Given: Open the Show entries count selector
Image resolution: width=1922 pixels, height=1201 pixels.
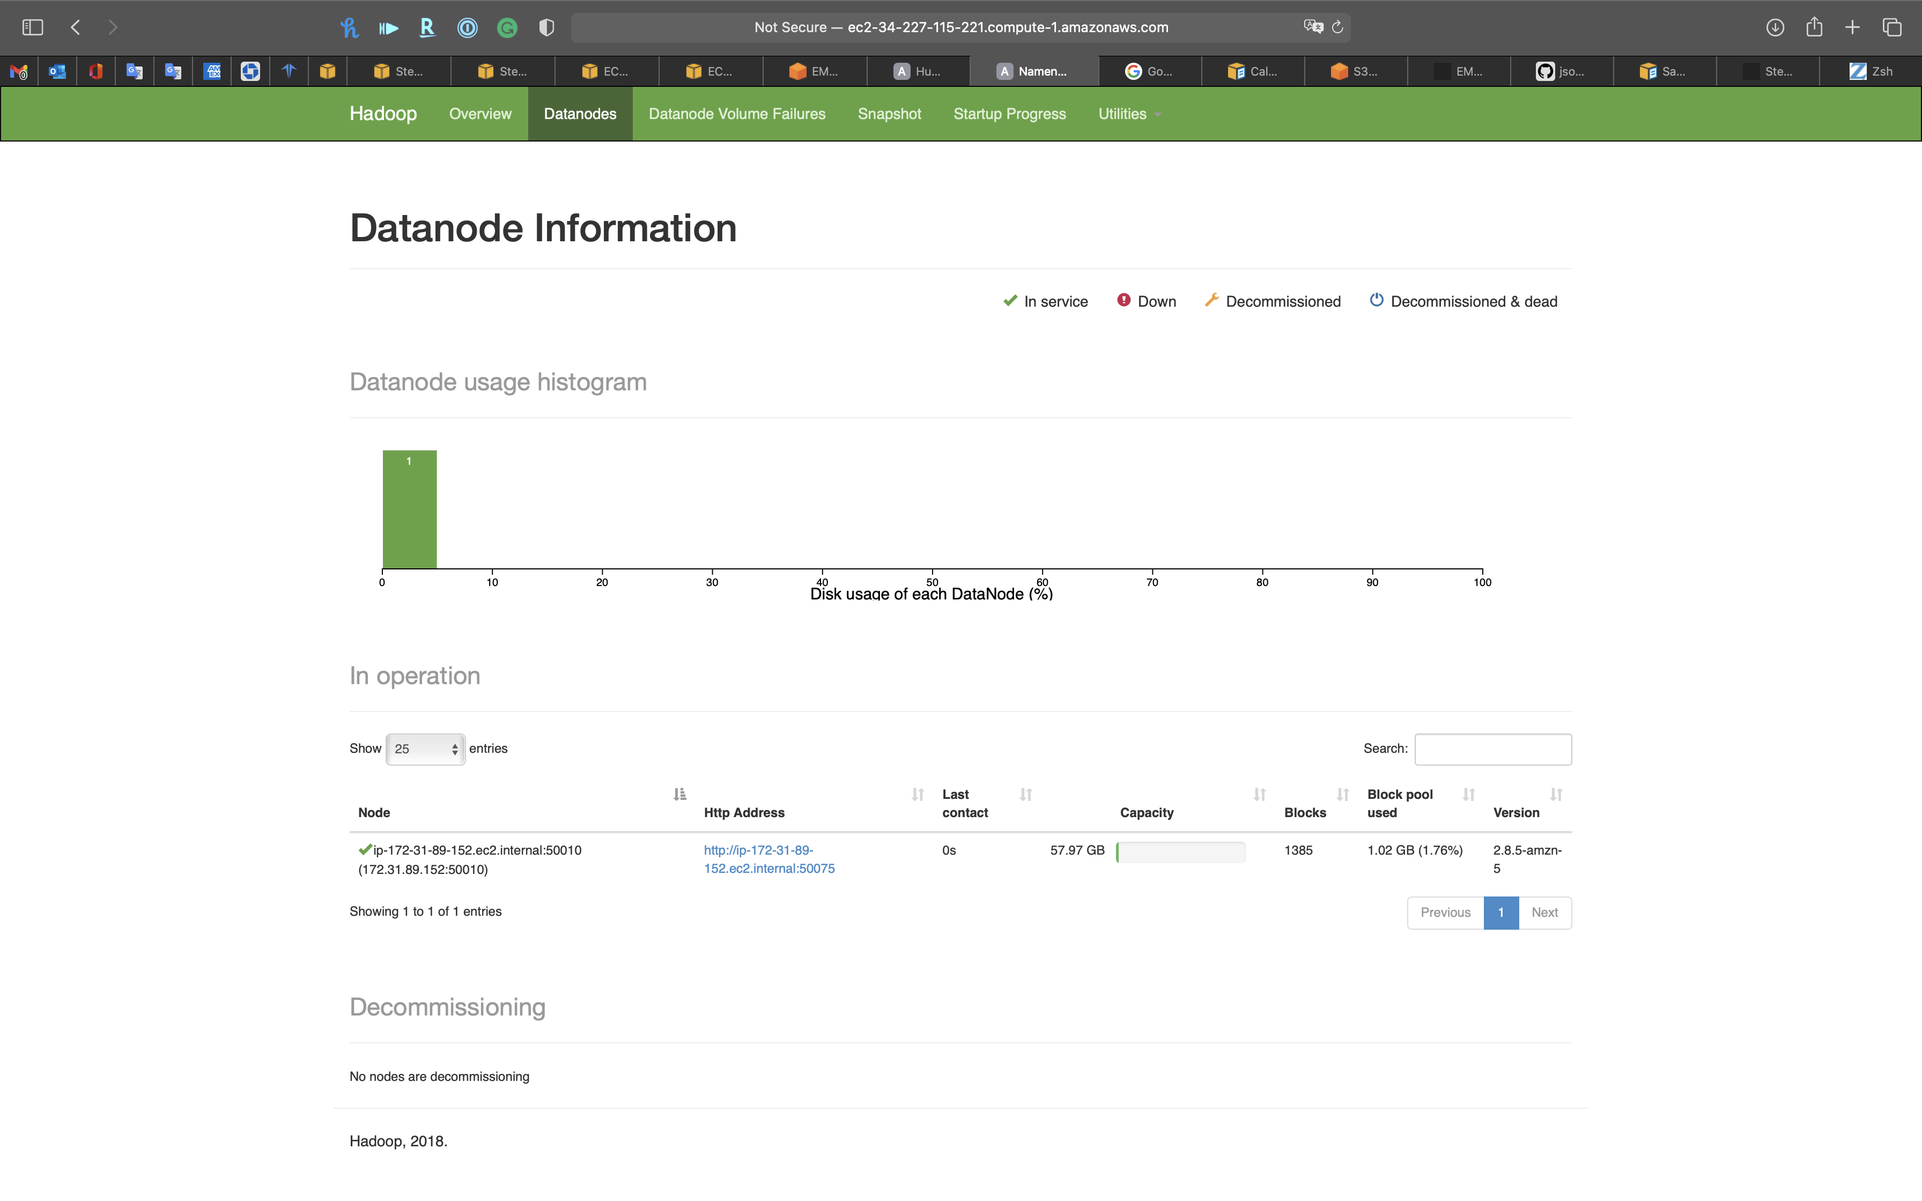Looking at the screenshot, I should pos(426,749).
